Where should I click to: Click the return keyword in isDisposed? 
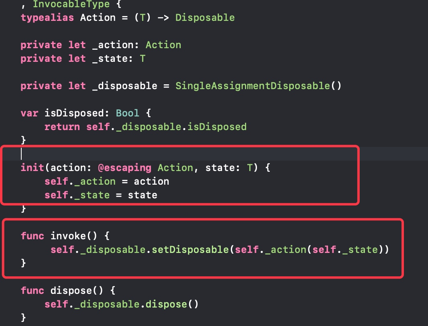[62, 127]
